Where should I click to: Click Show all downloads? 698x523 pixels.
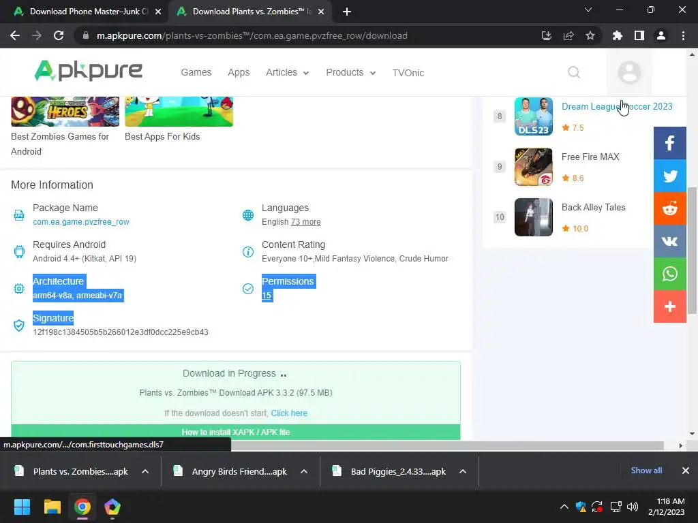646,471
